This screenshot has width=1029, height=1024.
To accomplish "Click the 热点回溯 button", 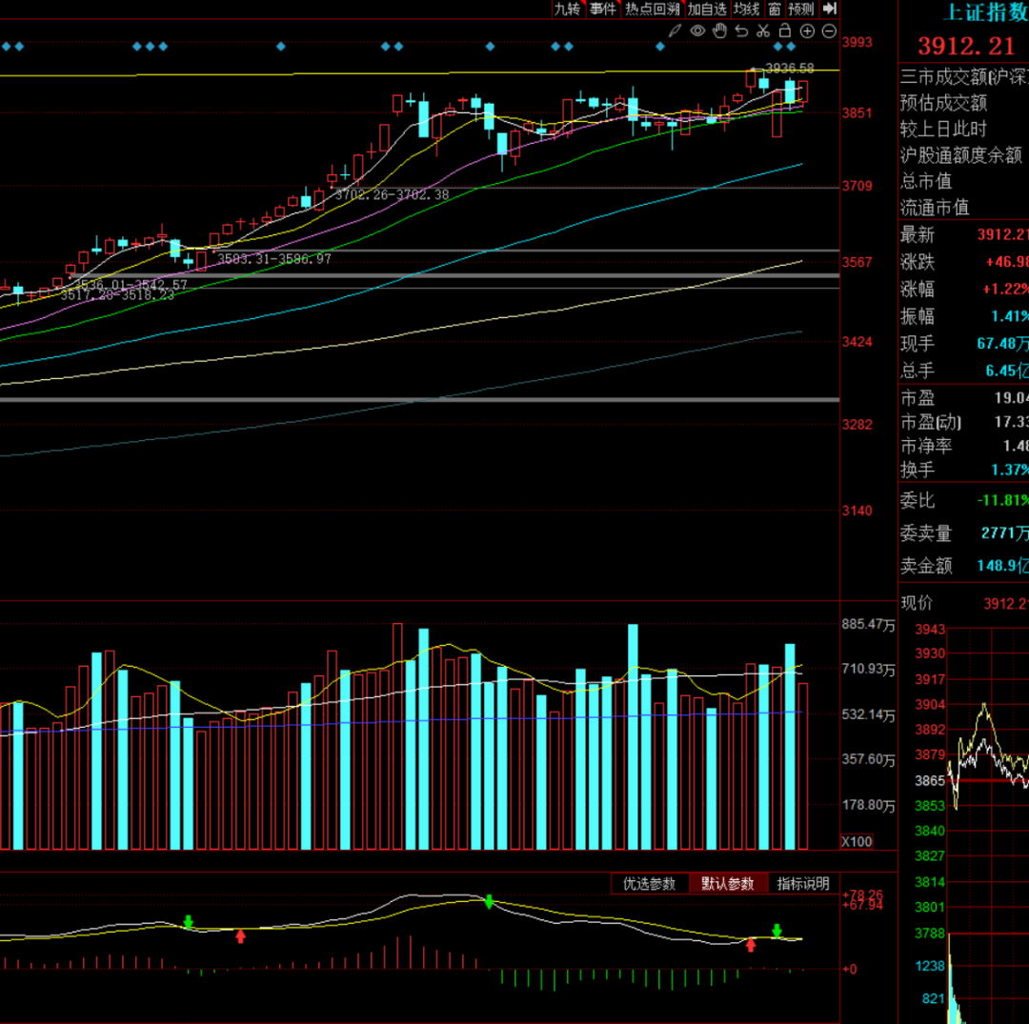I will 653,9.
